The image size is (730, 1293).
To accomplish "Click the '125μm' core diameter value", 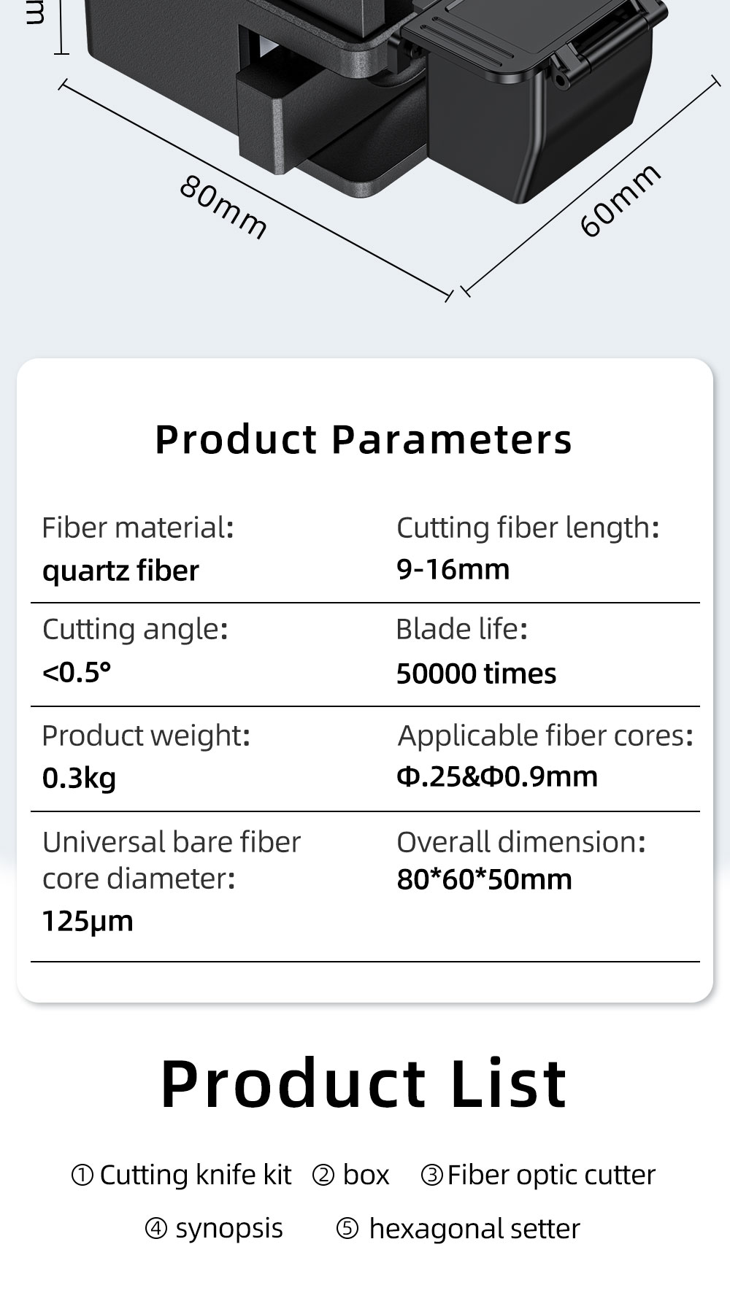I will point(88,922).
